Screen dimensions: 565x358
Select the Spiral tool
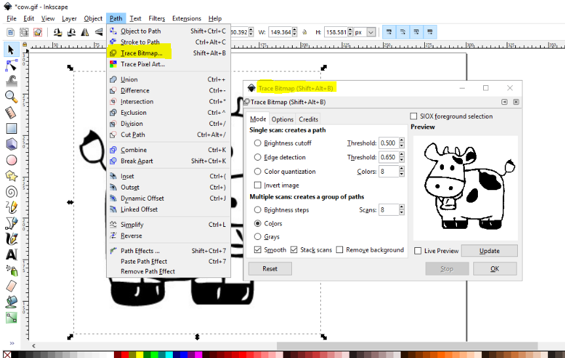[12, 191]
